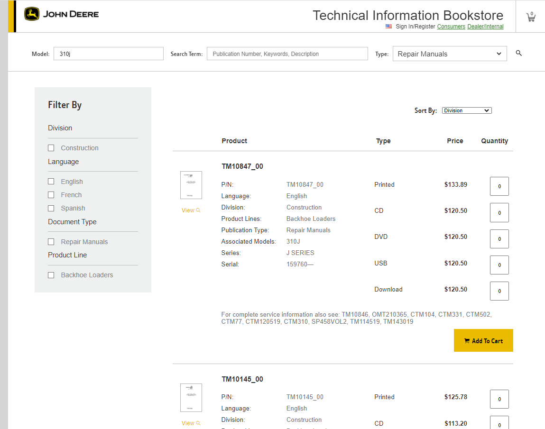Click the John Deere logo
The width and height of the screenshot is (545, 429).
(x=62, y=14)
